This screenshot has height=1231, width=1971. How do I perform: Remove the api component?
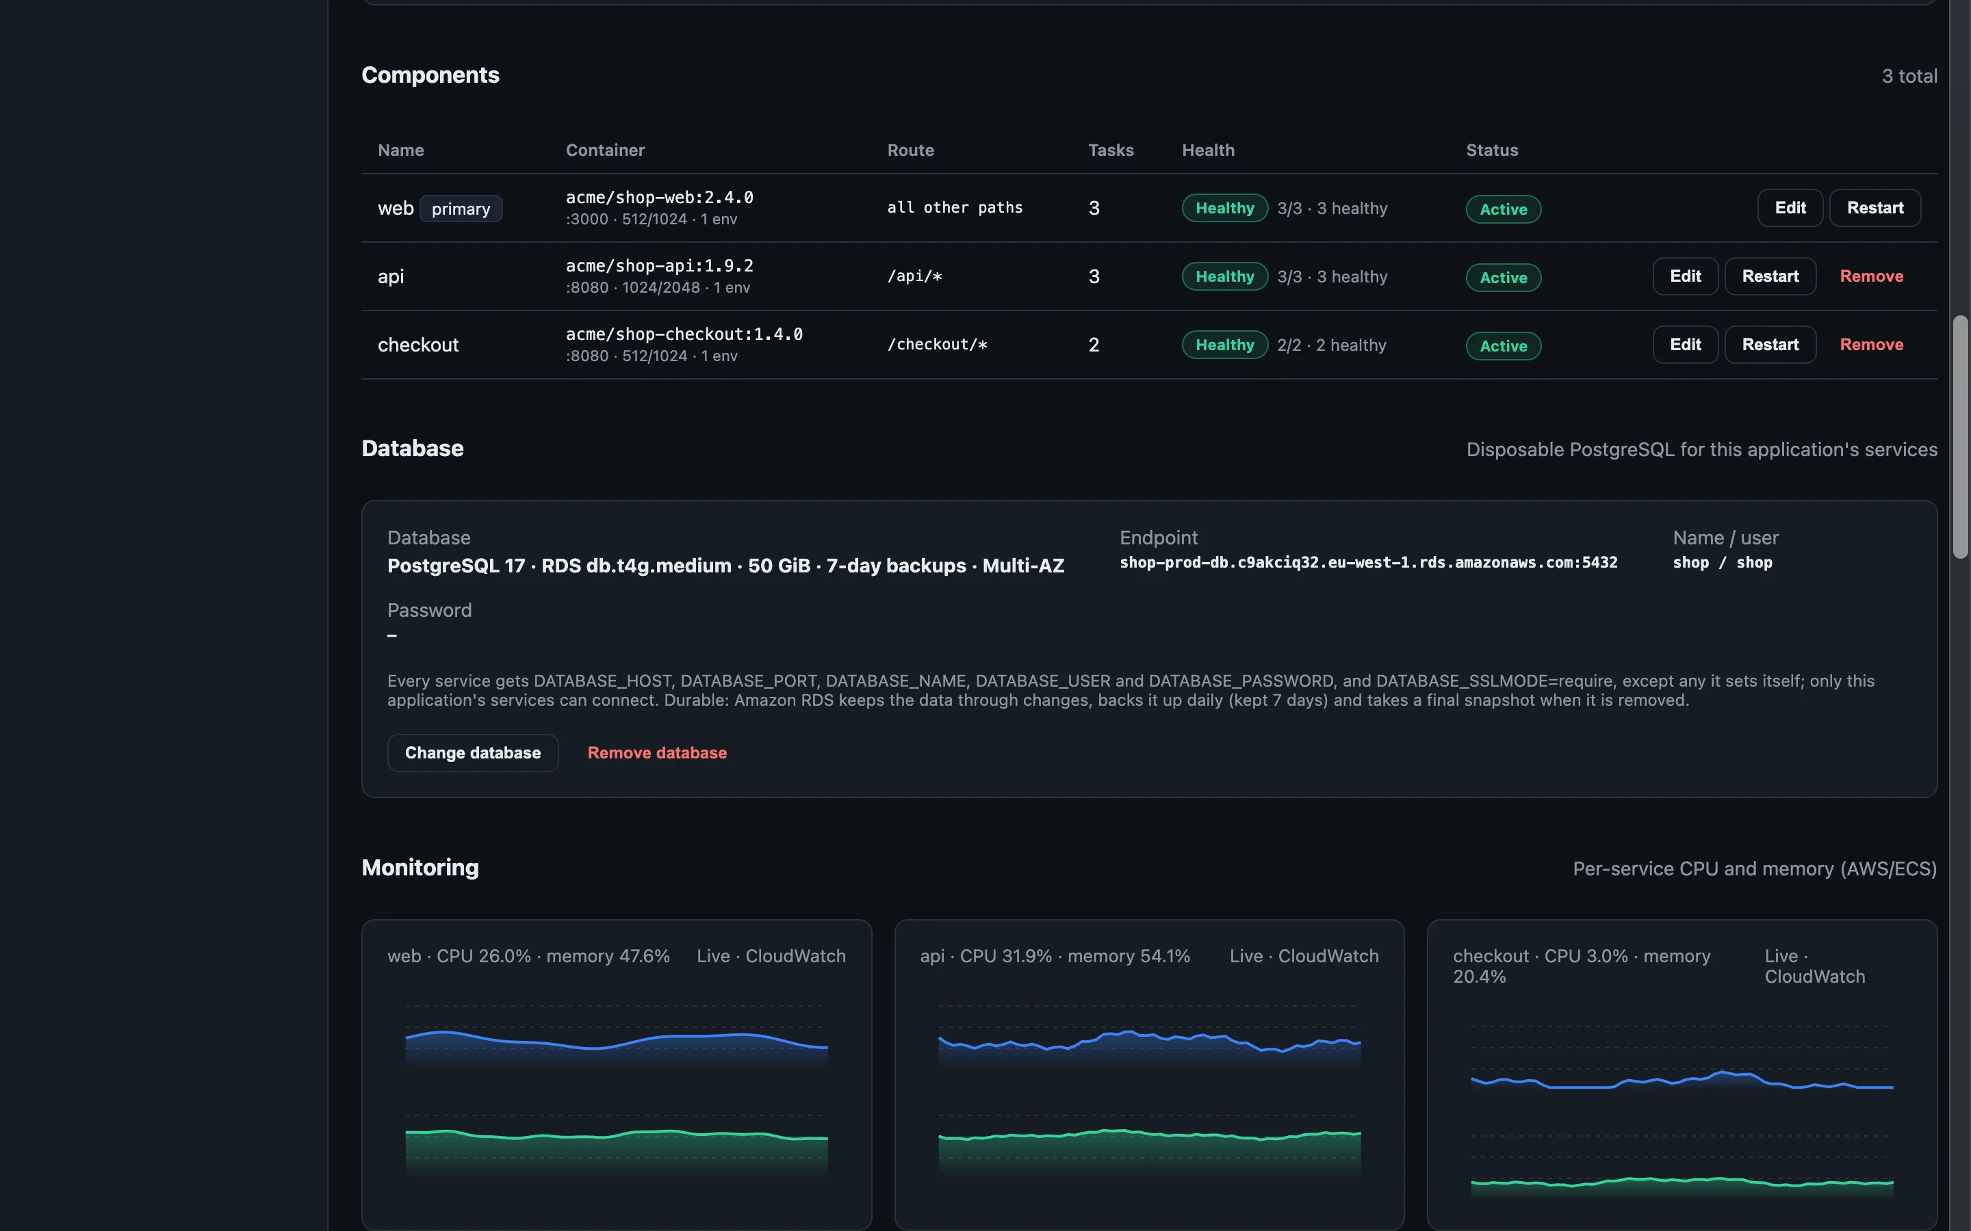1871,276
